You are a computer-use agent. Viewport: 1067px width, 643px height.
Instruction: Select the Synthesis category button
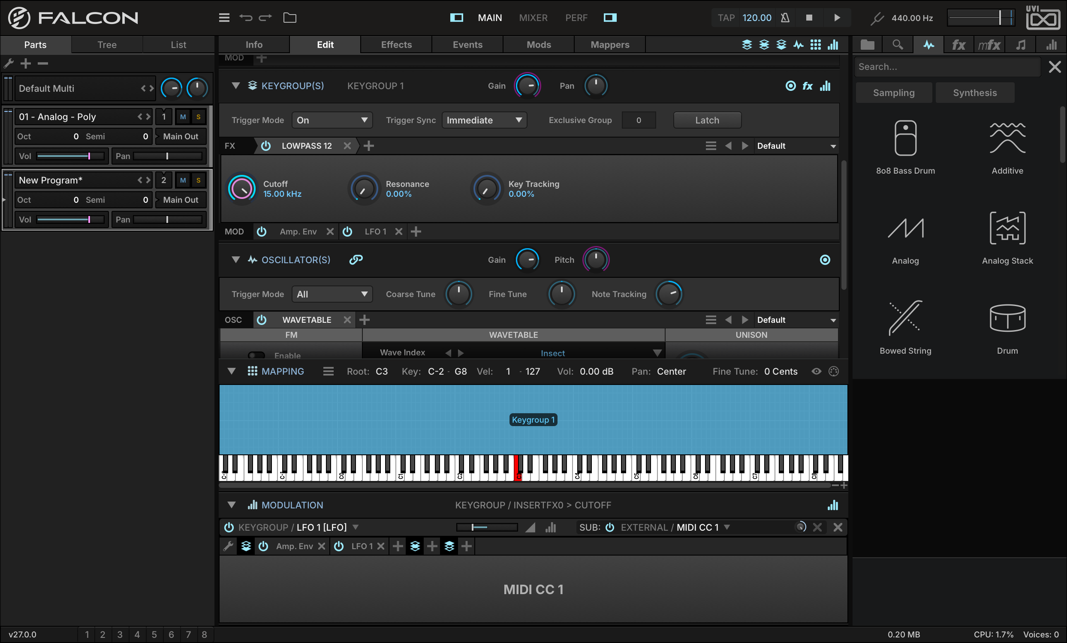point(975,93)
